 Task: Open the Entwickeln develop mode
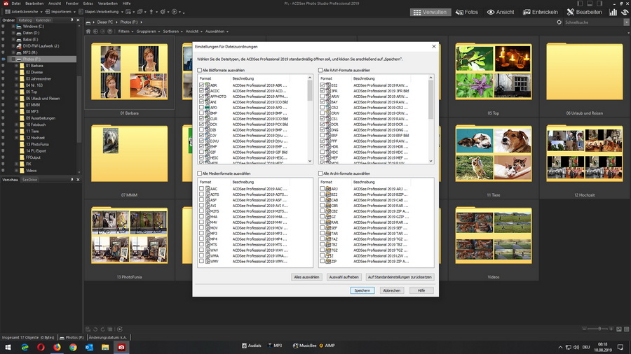point(541,12)
